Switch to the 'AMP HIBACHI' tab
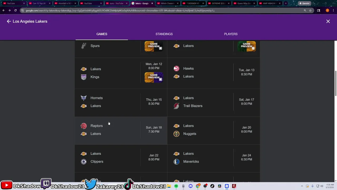This screenshot has height=190, width=337. [x=270, y=3]
